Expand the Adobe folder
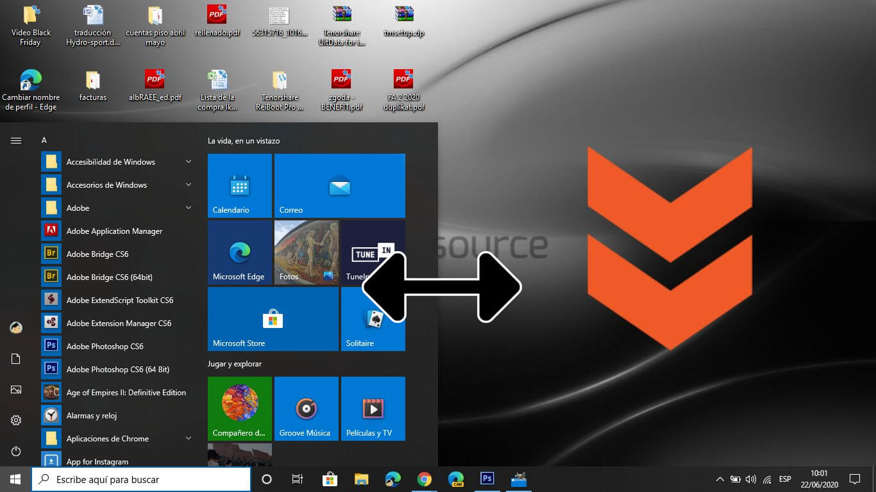This screenshot has width=876, height=492. point(119,208)
